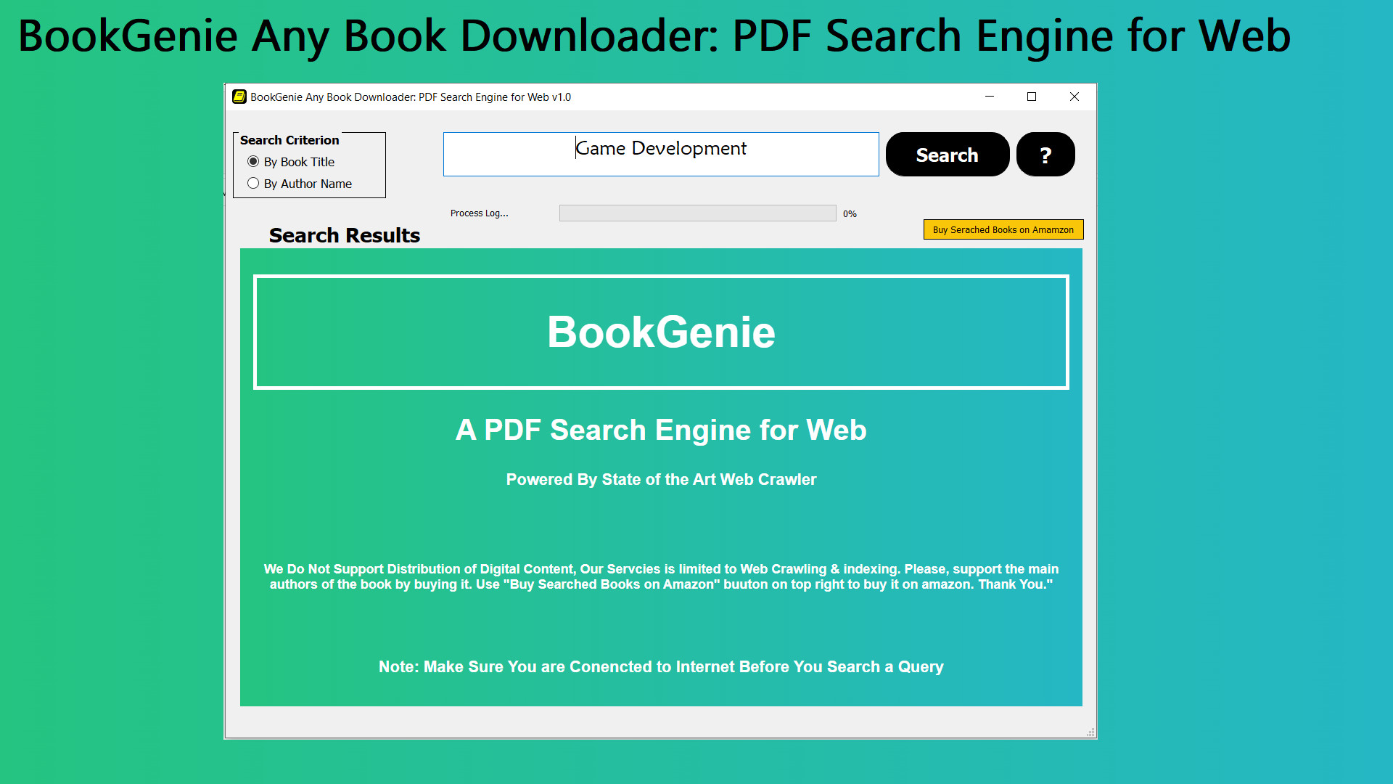Screen dimensions: 1393x784
Task: Click the digital content distribution disclaimer paragraph
Action: (x=661, y=576)
